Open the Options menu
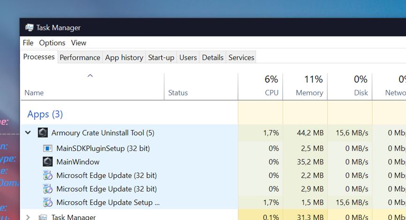Viewport: 406px width, 220px height. pos(52,43)
